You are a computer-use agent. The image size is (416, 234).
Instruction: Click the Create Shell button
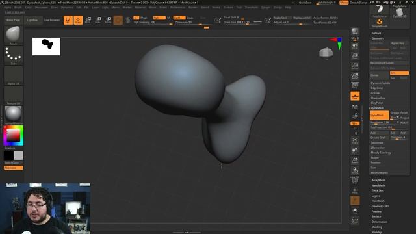(380, 138)
